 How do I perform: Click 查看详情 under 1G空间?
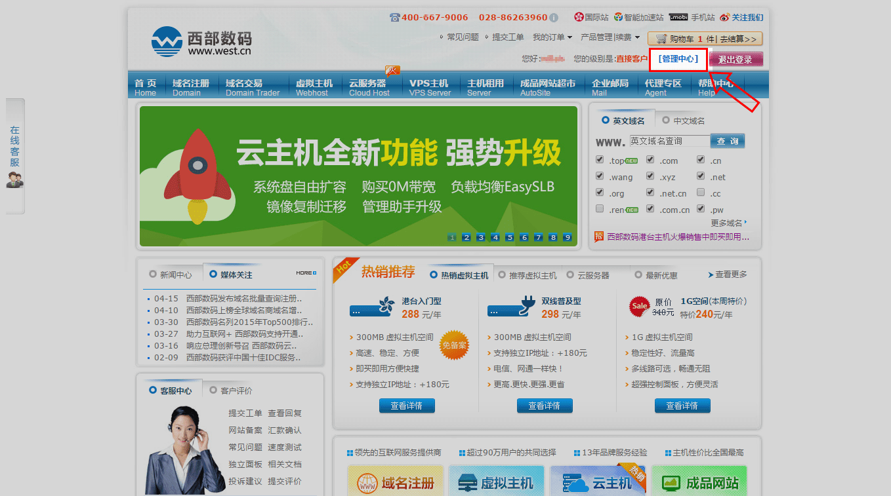(682, 406)
